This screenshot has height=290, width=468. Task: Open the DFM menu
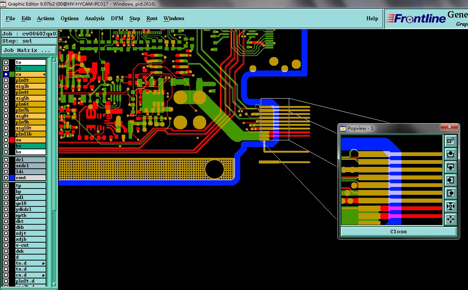click(117, 18)
